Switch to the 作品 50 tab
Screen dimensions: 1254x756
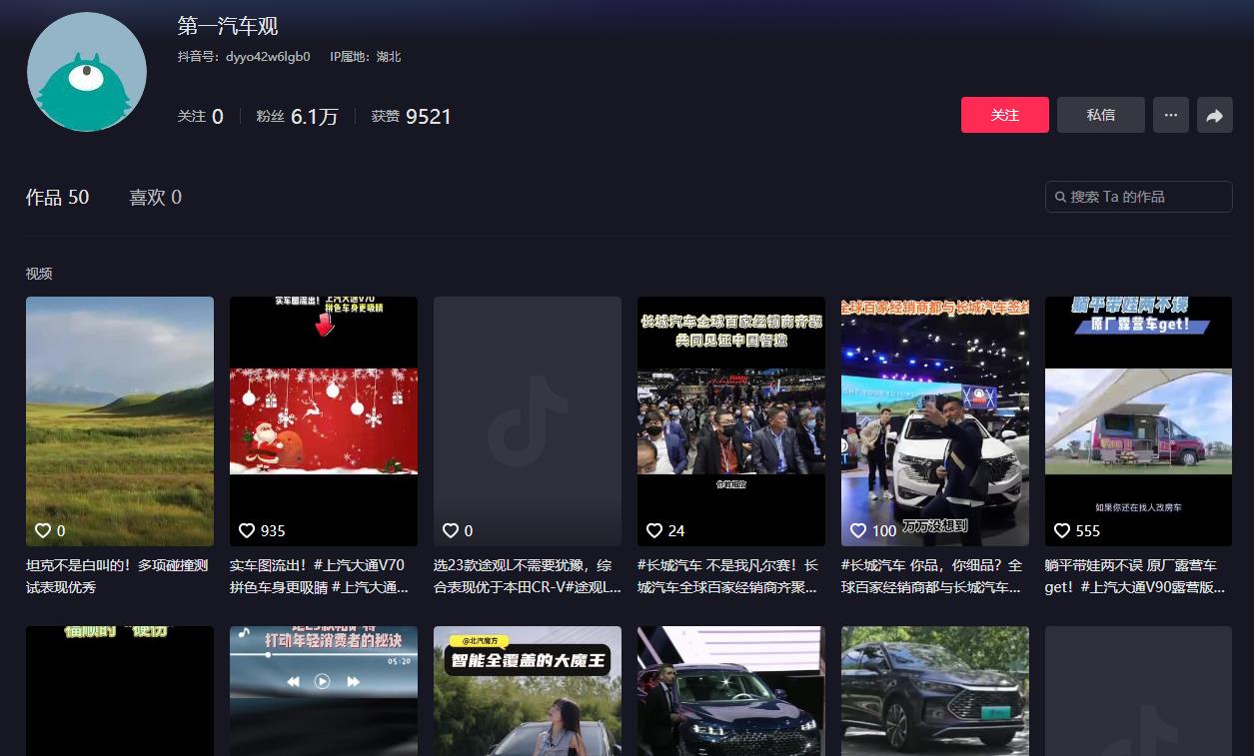click(58, 198)
